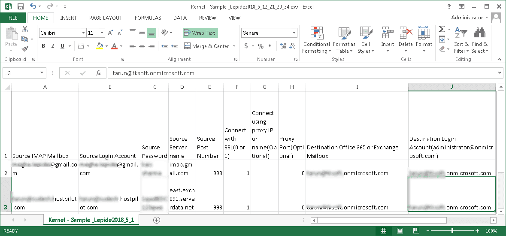Increase font size with the large A icon
The width and height of the screenshot is (506, 236).
[110, 33]
